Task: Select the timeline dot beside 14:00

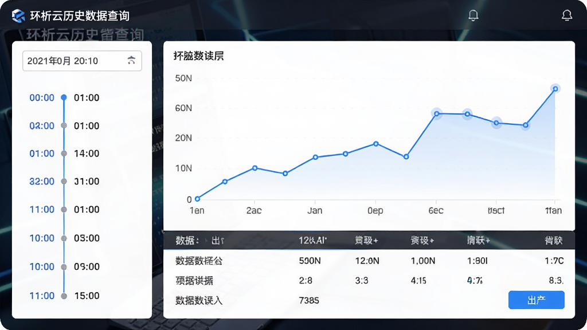Action: click(x=64, y=154)
